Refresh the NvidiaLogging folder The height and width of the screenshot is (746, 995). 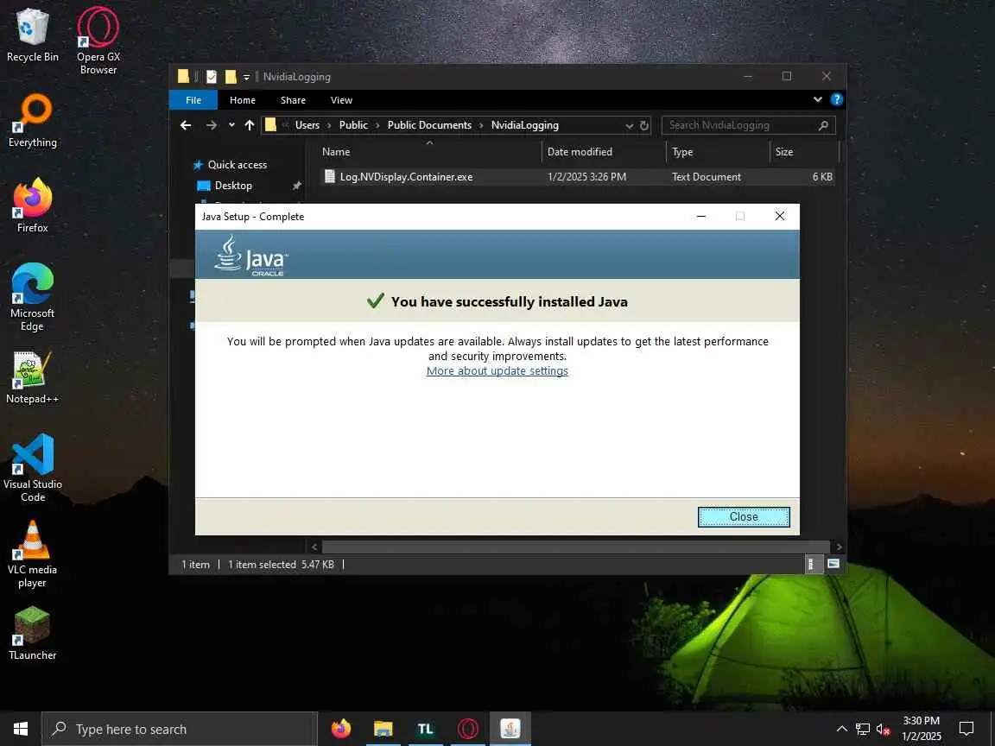(x=644, y=125)
